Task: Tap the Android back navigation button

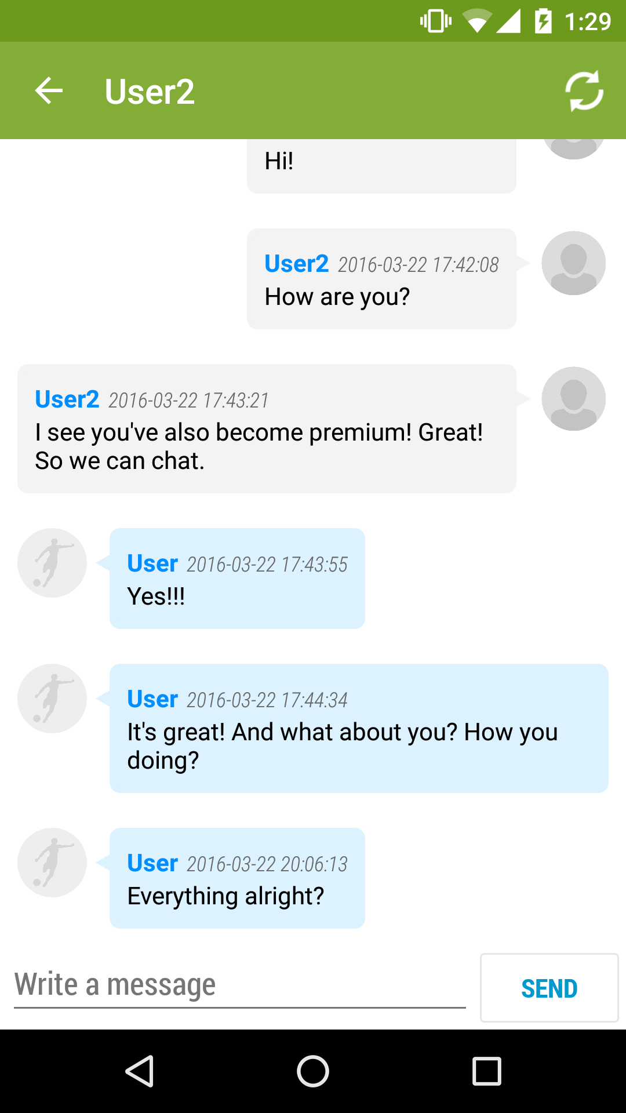Action: pos(140,1071)
